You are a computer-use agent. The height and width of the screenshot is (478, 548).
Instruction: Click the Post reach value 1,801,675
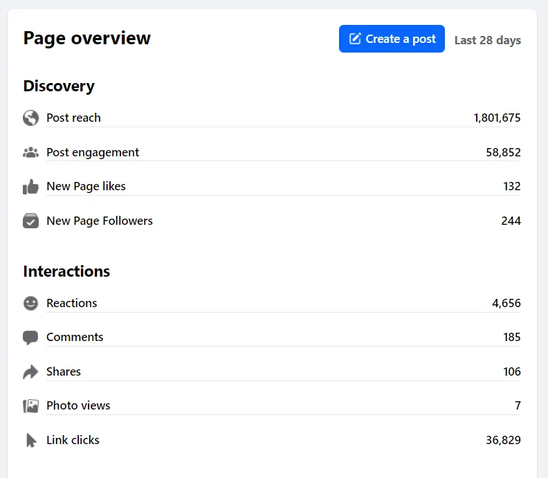pos(497,118)
